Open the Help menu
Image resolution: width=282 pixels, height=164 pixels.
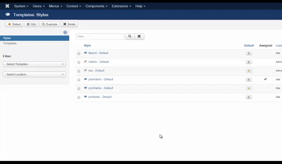140,6
